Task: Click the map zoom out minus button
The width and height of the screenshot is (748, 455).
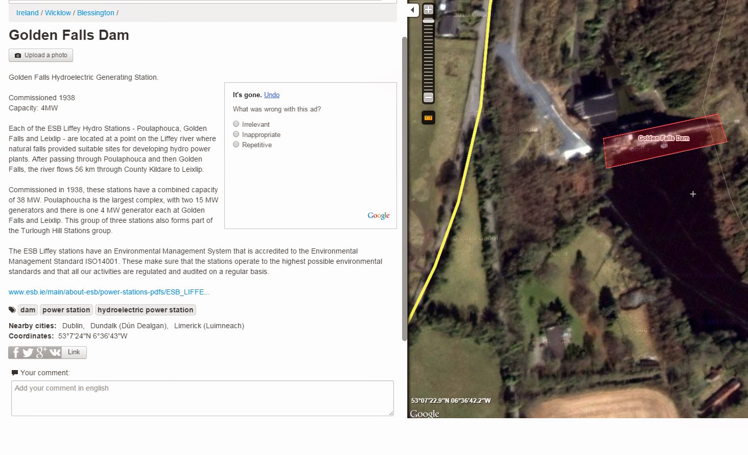Action: pyautogui.click(x=428, y=97)
